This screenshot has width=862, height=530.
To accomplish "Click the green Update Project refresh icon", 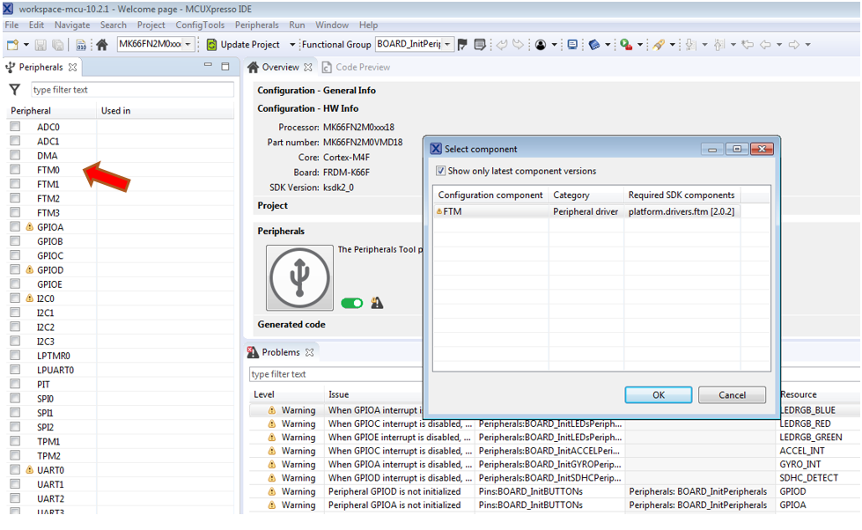I will click(x=211, y=45).
